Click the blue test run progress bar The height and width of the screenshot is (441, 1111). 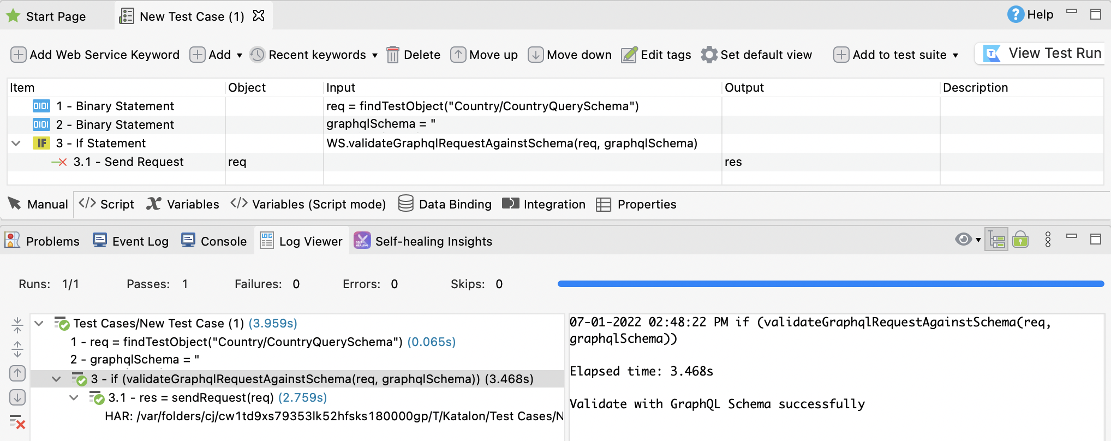pyautogui.click(x=829, y=284)
